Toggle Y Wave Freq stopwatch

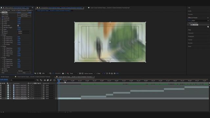[x=4, y=54]
